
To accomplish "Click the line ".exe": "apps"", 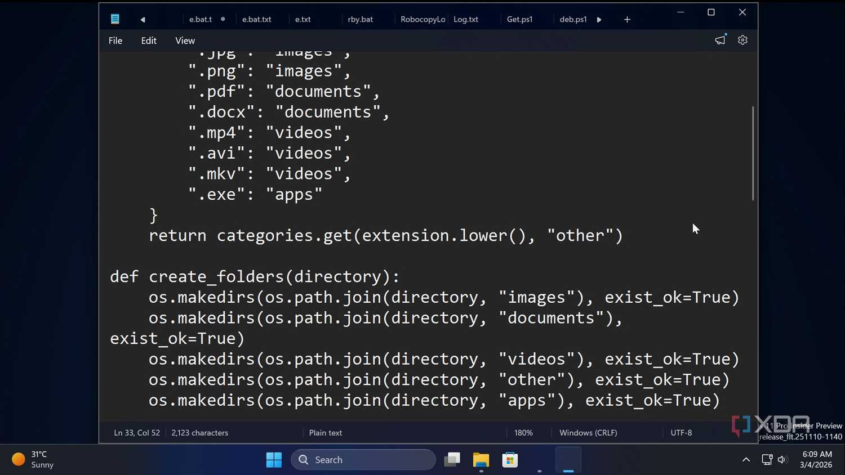I will click(255, 195).
